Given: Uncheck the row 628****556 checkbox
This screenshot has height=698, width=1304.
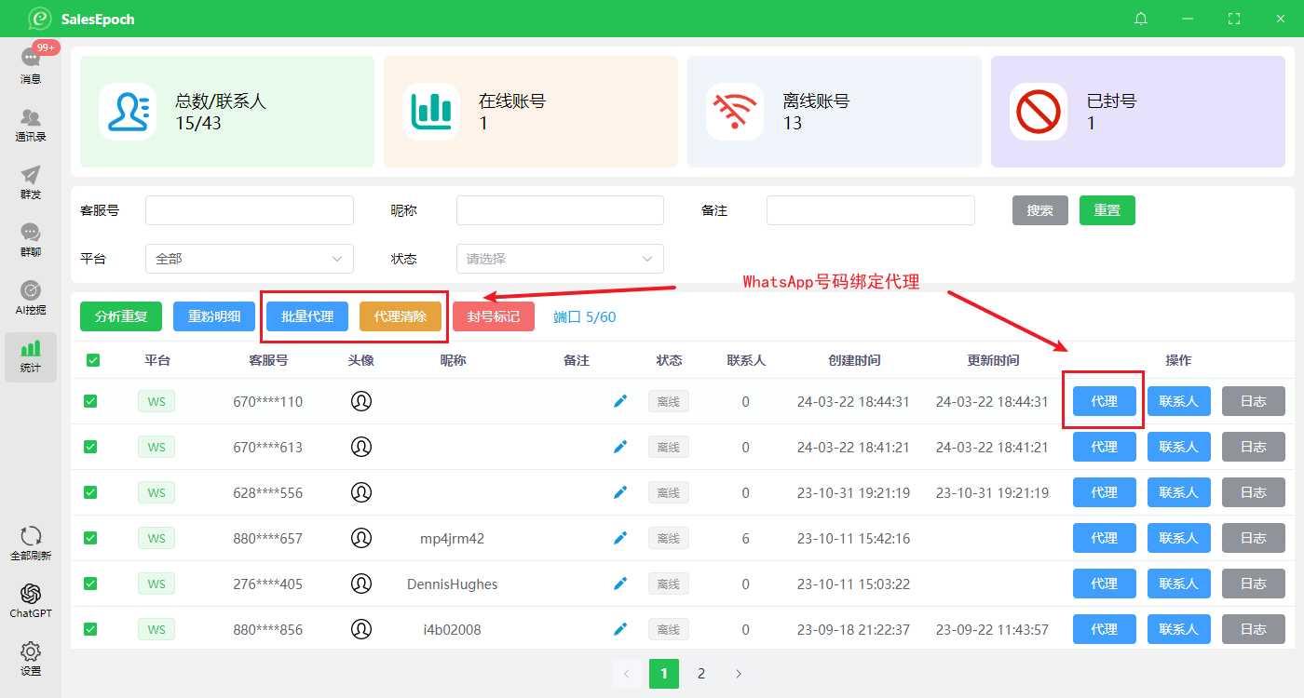Looking at the screenshot, I should coord(90,492).
